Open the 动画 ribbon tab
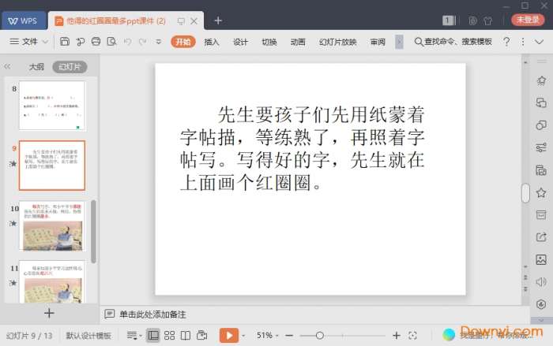 (298, 42)
